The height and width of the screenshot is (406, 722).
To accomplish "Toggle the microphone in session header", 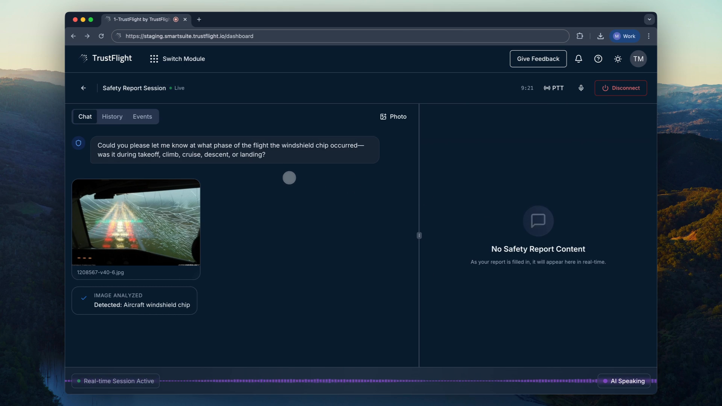I will [581, 88].
